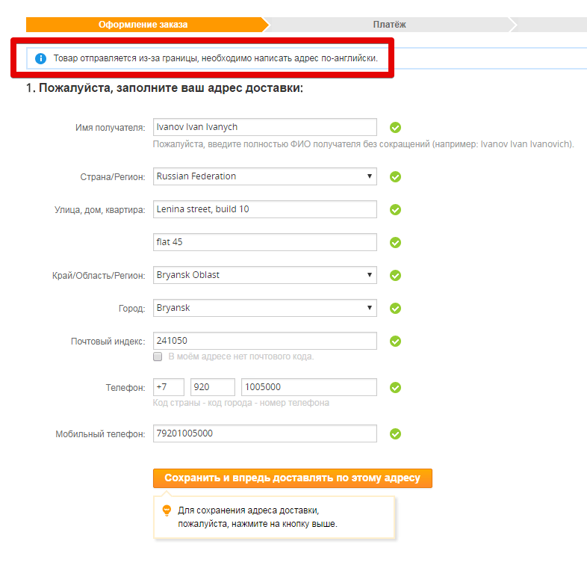
Task: Tick the 'В моём адресе нет почтового кода' checkbox
Action: click(x=158, y=356)
